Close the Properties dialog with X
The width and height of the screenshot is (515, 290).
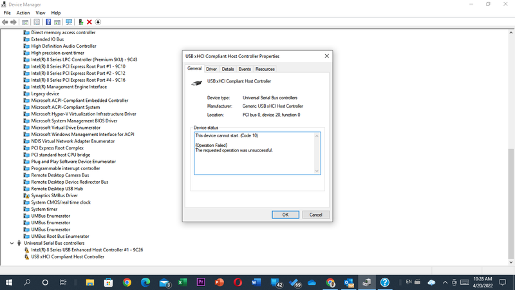326,56
